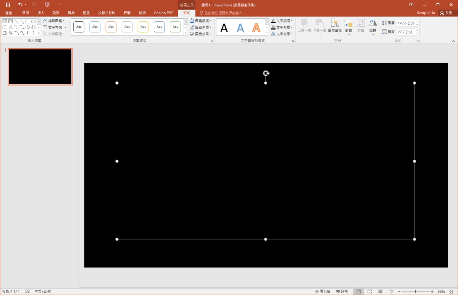This screenshot has height=295, width=458.
Task: Apply the blue A WordArt style
Action: [240, 27]
